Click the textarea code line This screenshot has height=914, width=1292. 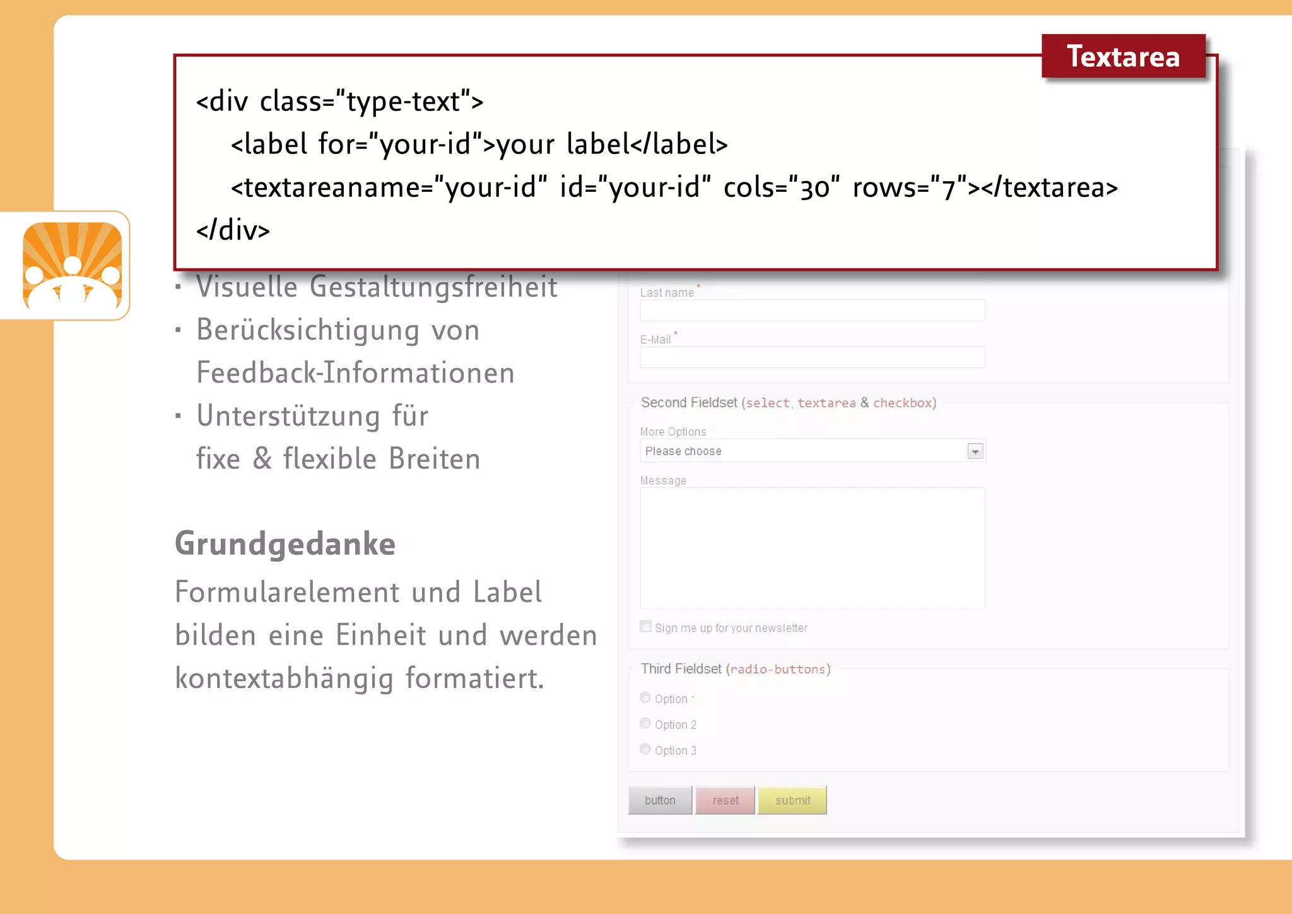(674, 187)
